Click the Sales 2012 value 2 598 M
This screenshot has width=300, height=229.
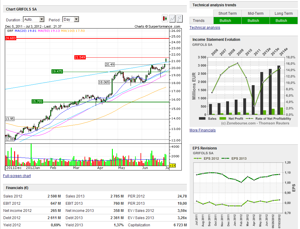54,196
